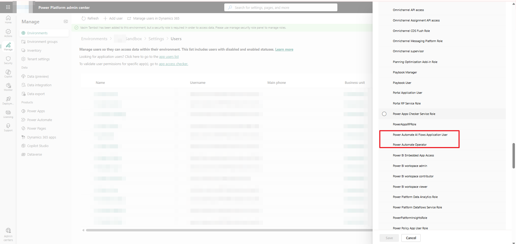Click the Copilot Studio icon
The height and width of the screenshot is (244, 516).
pos(23,146)
